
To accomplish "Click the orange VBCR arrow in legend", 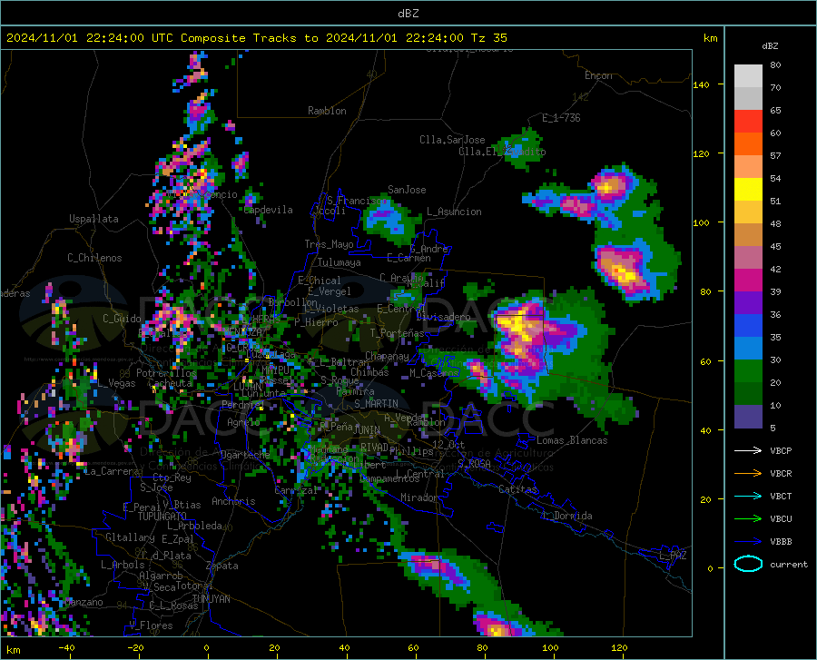I will (748, 474).
